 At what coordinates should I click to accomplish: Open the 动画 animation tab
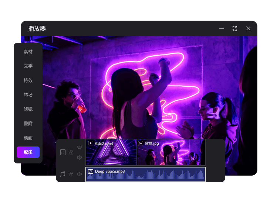(x=28, y=138)
